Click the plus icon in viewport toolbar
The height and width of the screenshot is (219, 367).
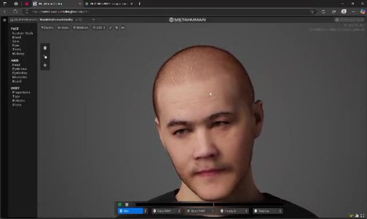(x=45, y=65)
